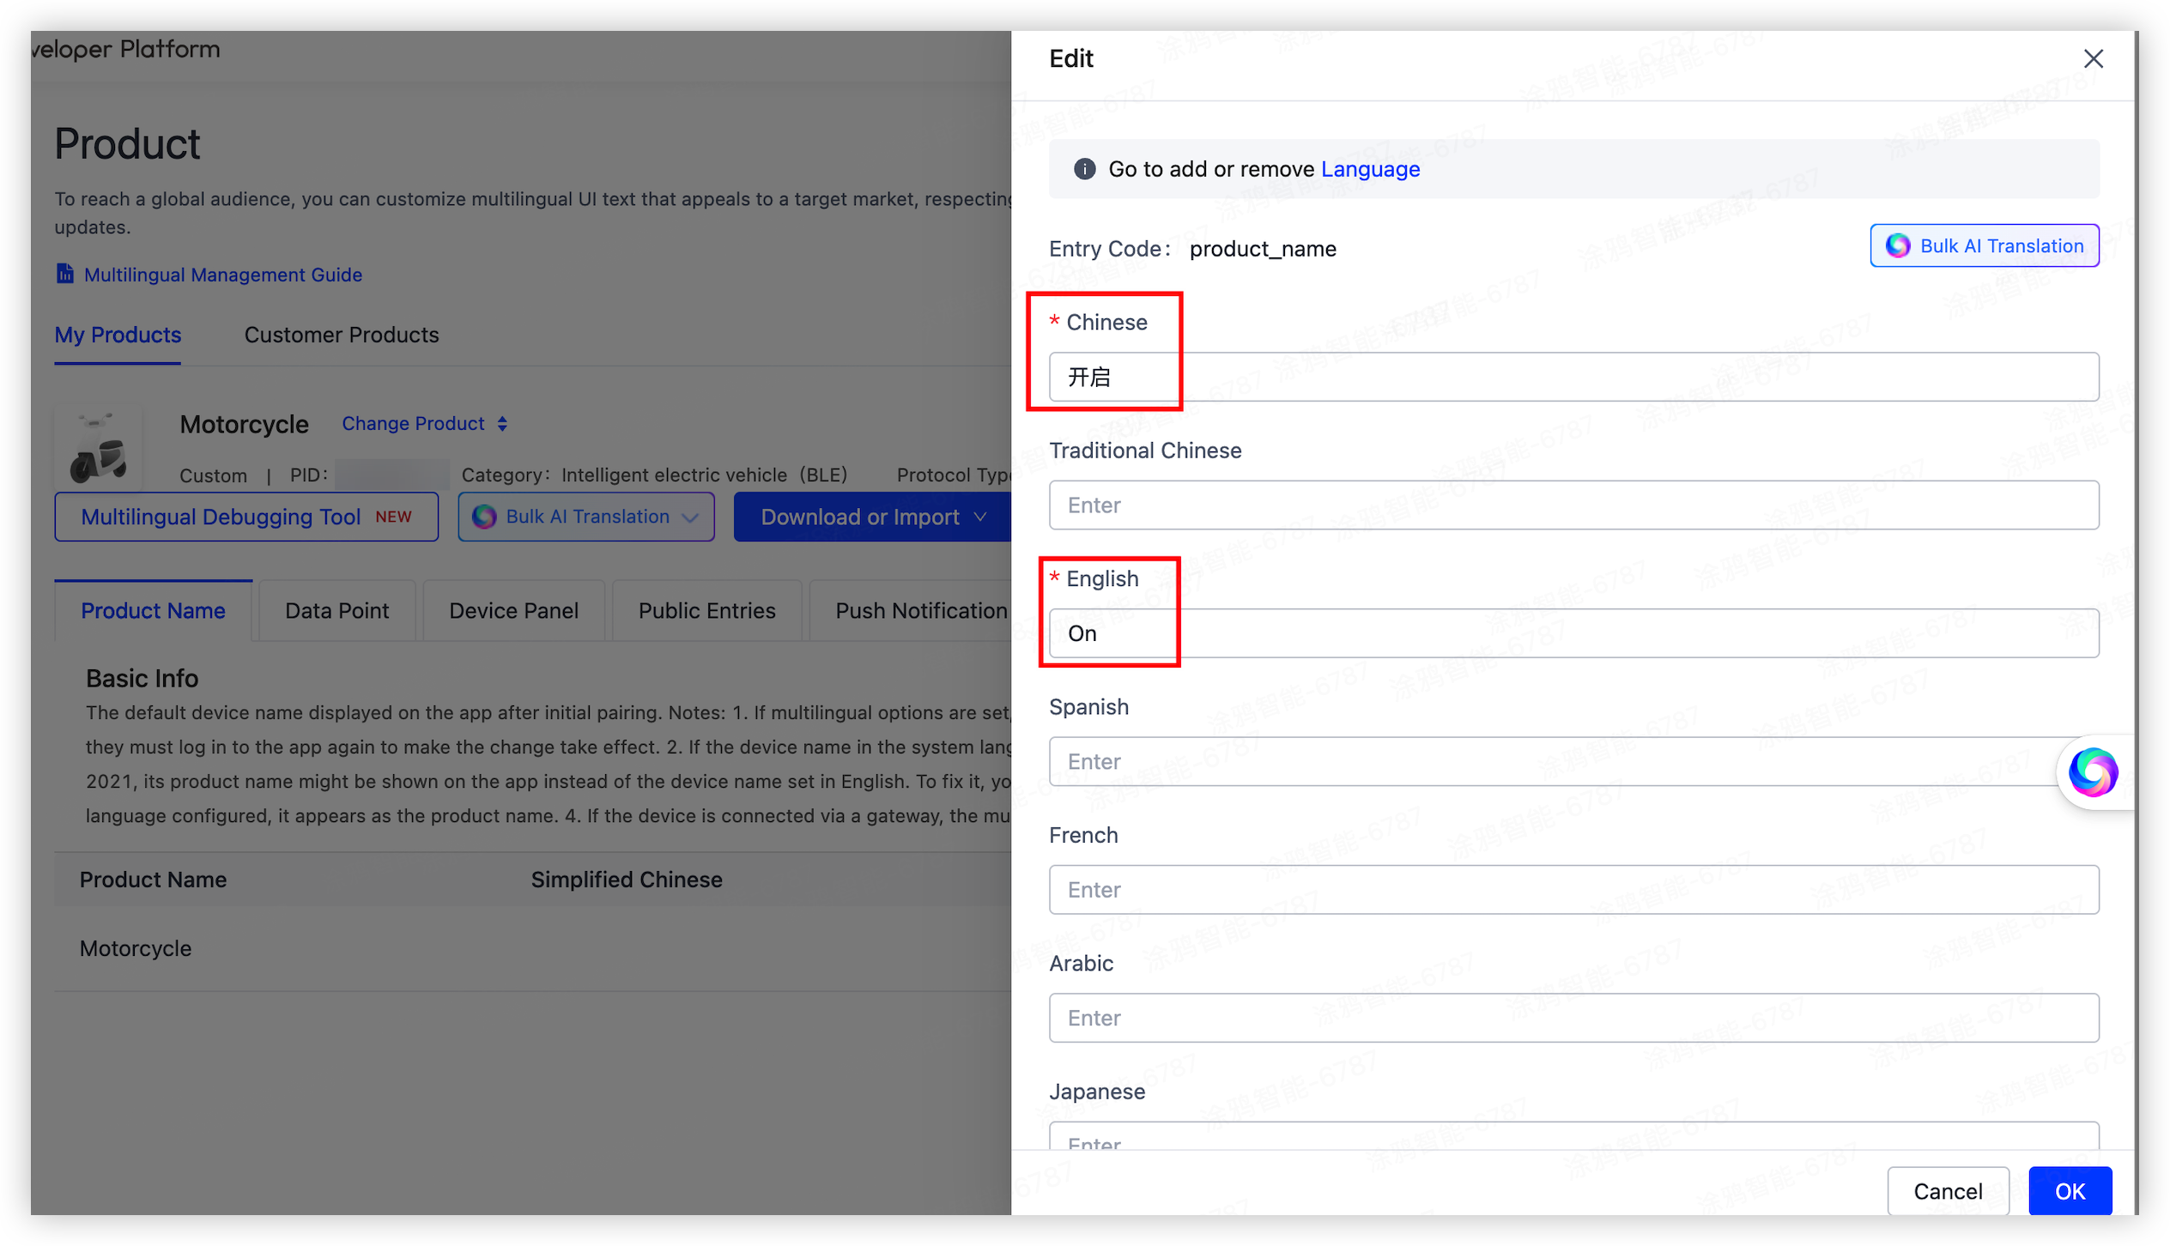Confirm the edit with OK

tap(2069, 1190)
